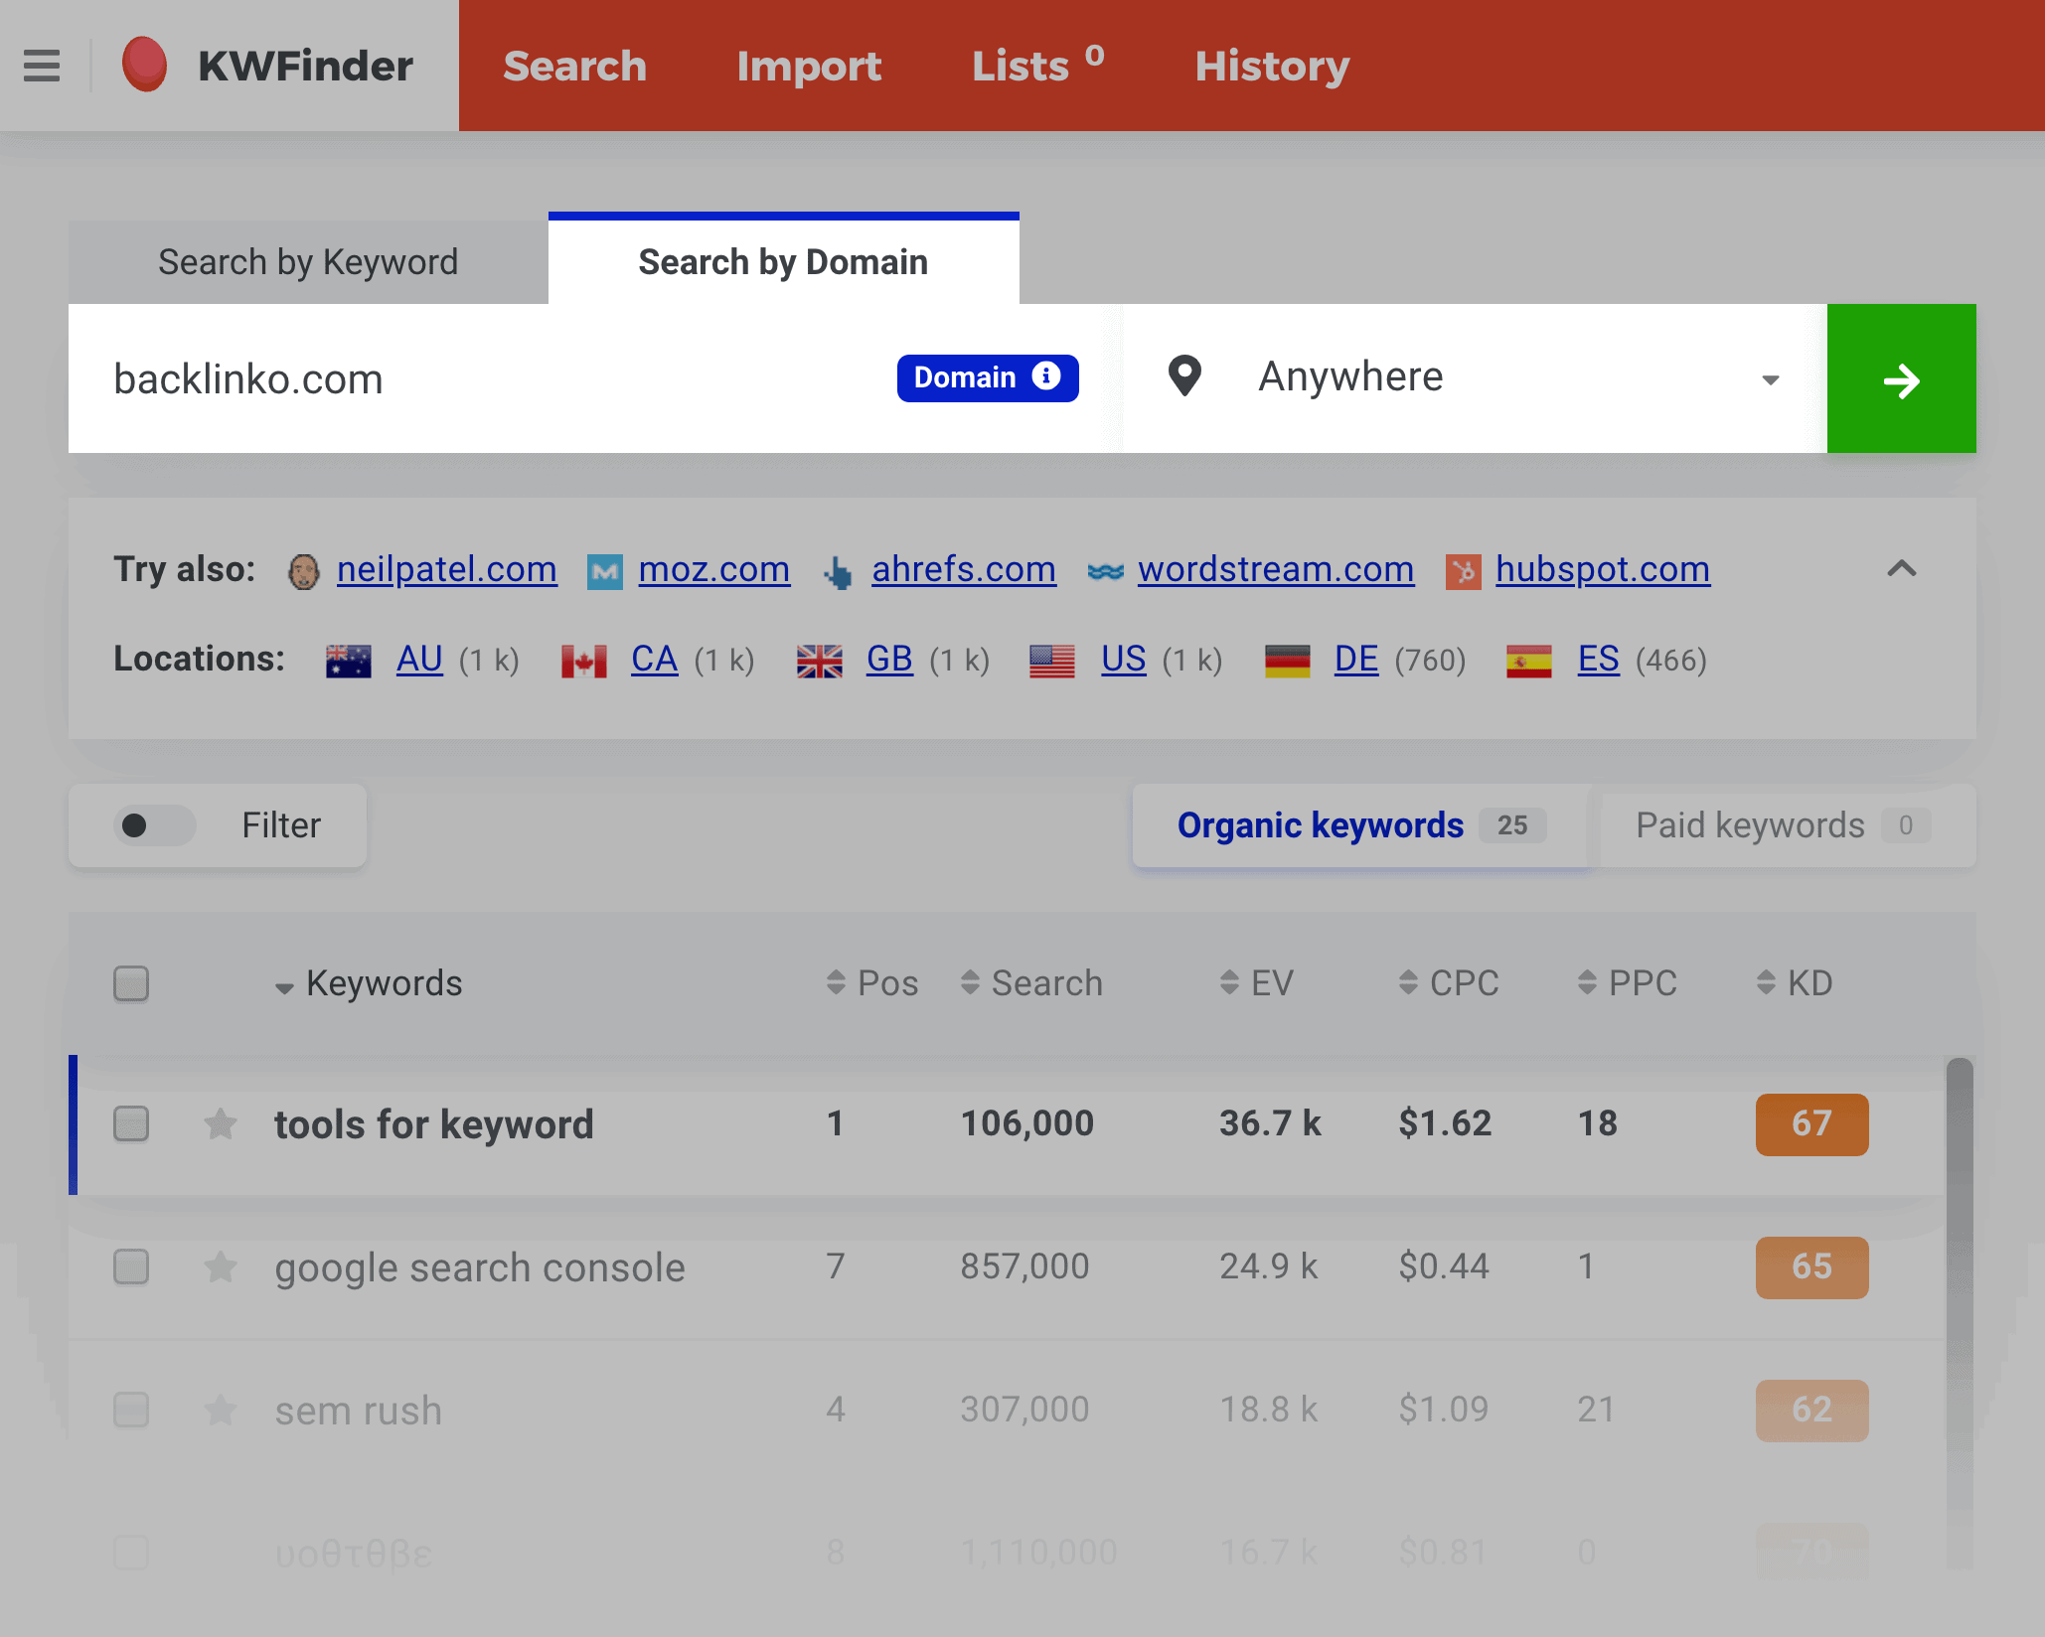The height and width of the screenshot is (1637, 2045).
Task: Collapse the Try also suggestions panel
Action: point(1901,569)
